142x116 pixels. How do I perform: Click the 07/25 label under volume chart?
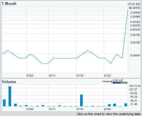pyautogui.click(x=107, y=109)
